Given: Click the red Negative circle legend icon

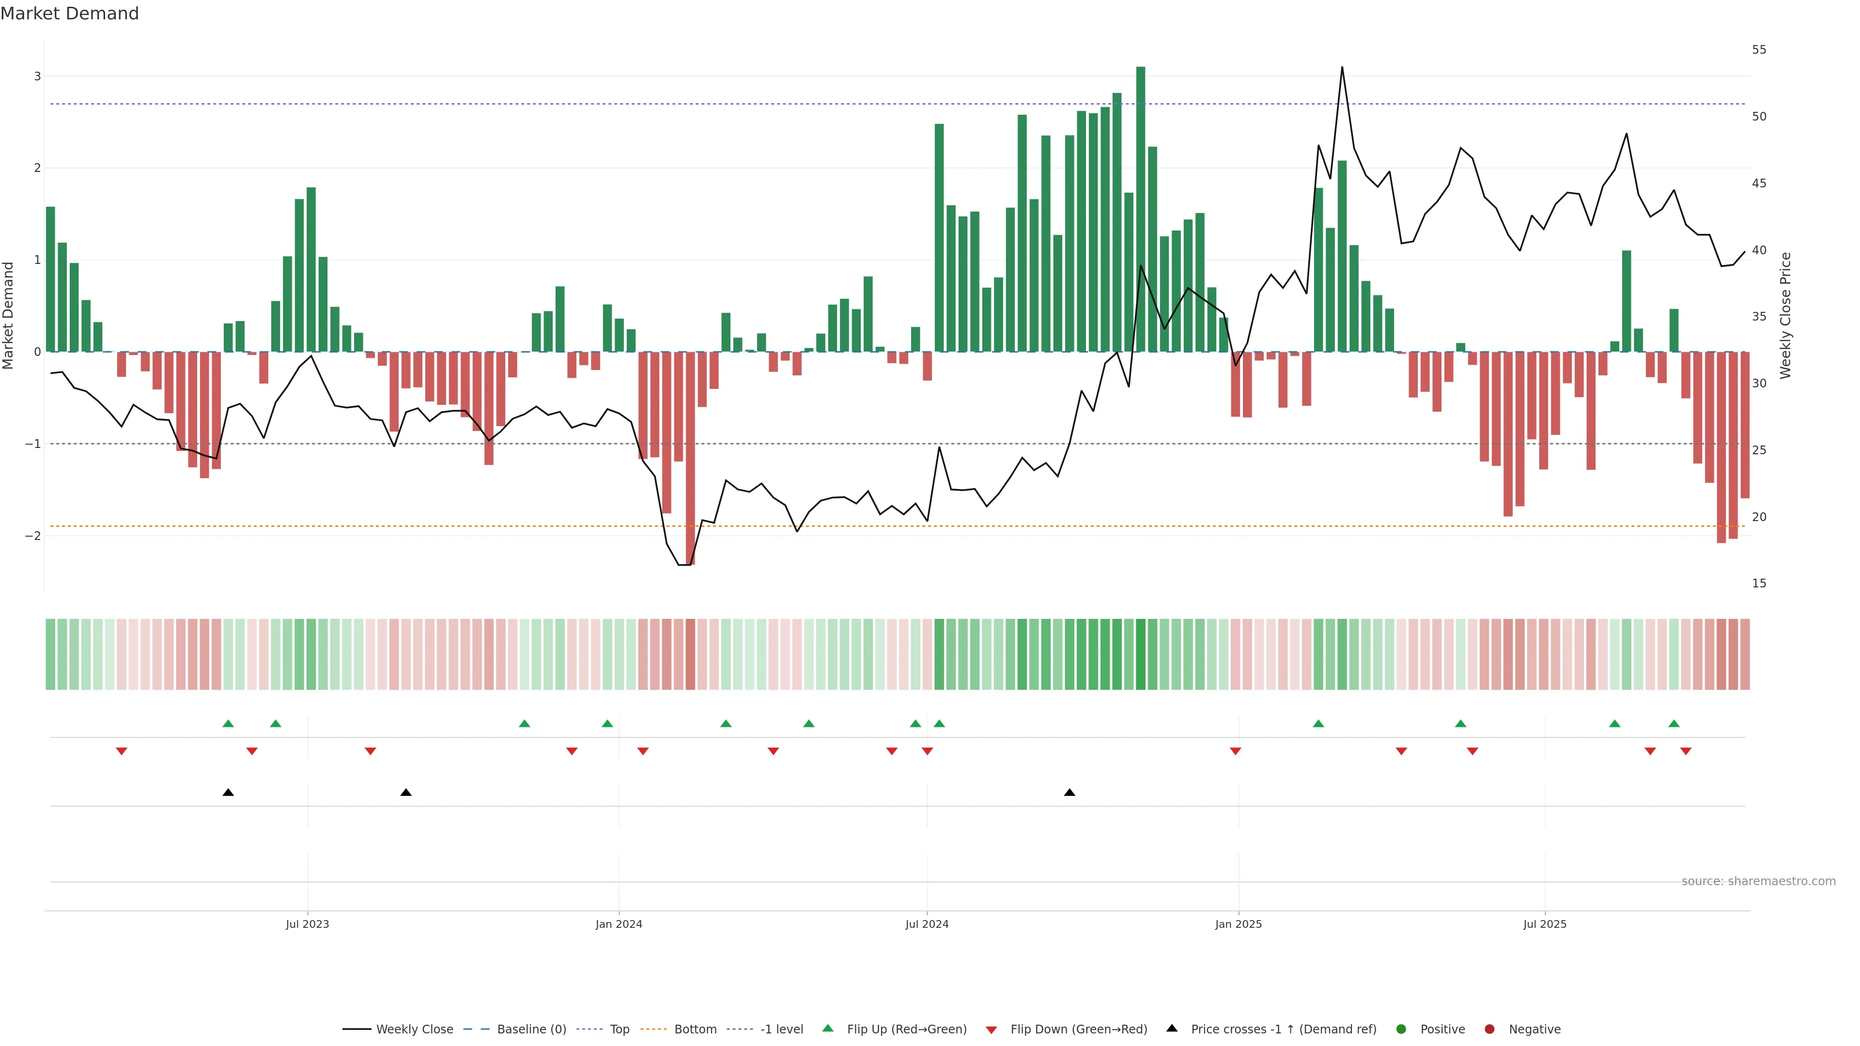Looking at the screenshot, I should [1489, 1029].
